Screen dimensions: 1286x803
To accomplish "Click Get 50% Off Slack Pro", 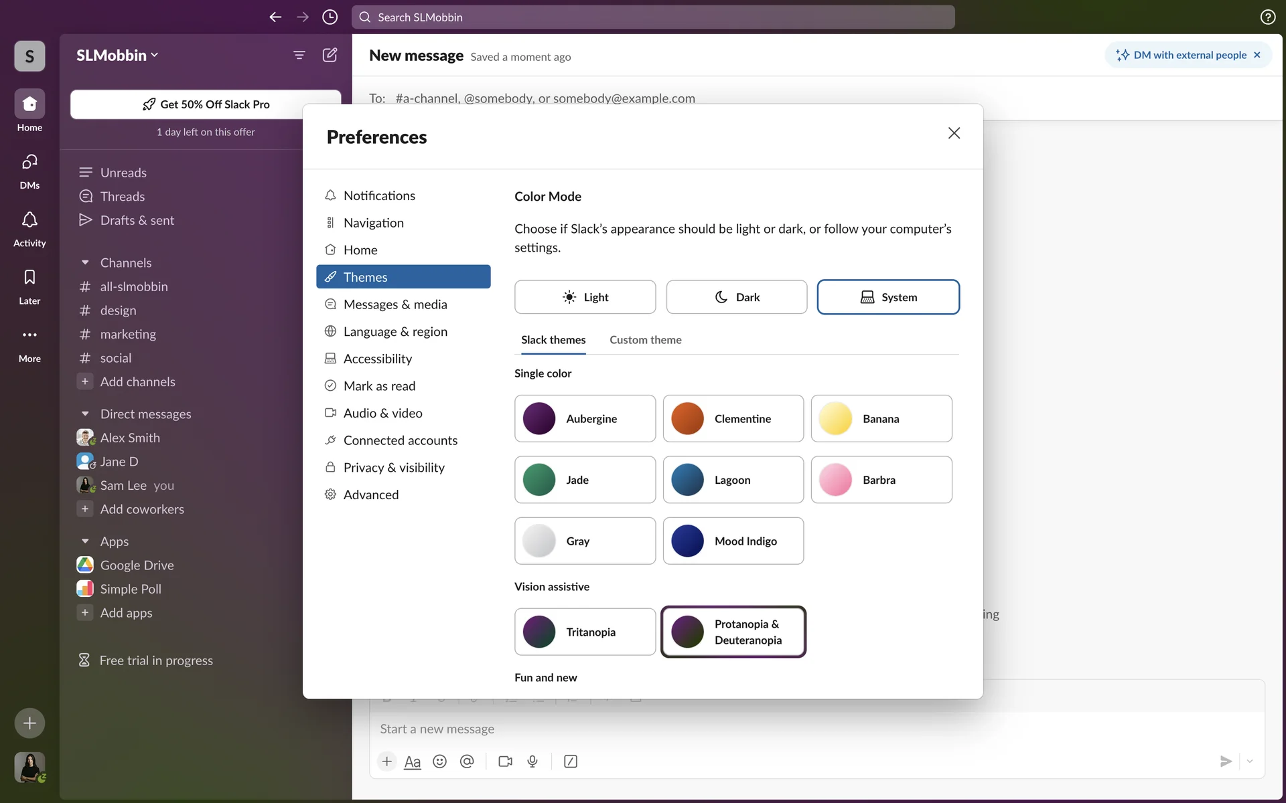I will coord(206,104).
